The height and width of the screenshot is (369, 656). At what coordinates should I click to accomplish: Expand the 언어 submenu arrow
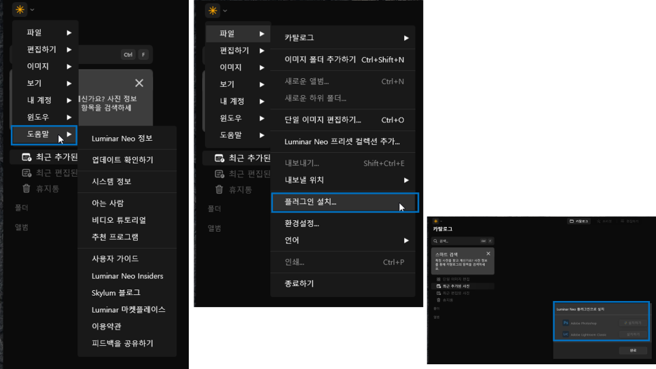406,241
